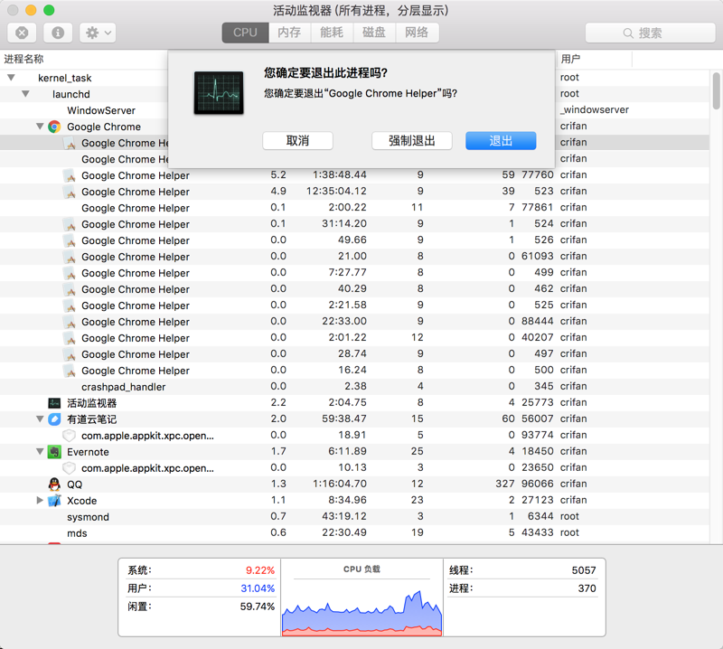Select Google Chrome Helper with PID 77861
The height and width of the screenshot is (649, 723).
coord(354,208)
